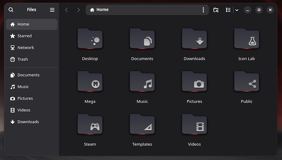The height and width of the screenshot is (160, 282).
Task: Select the Documents folder icon in grid
Action: tap(142, 38)
